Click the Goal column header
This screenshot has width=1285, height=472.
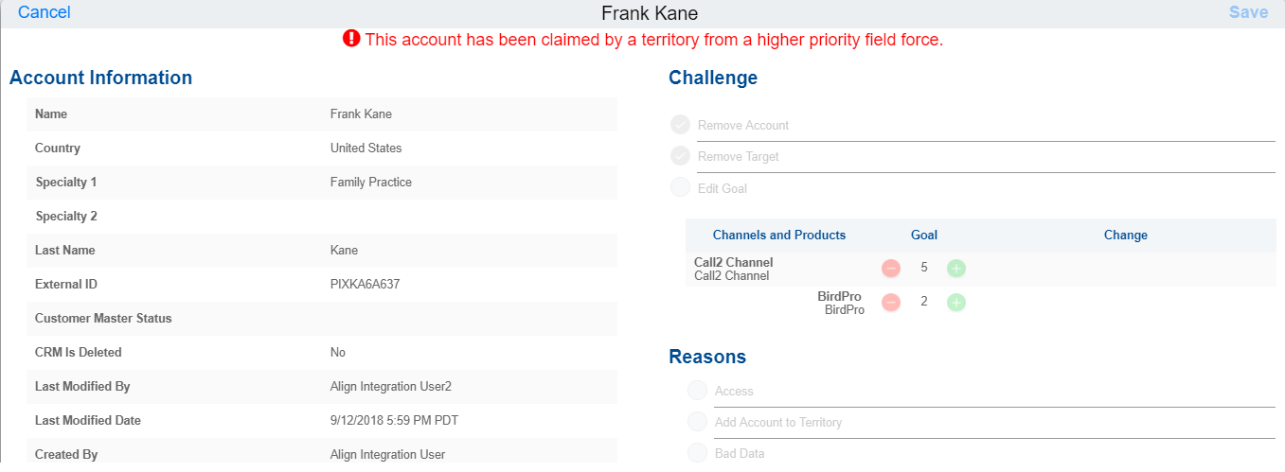(x=924, y=235)
